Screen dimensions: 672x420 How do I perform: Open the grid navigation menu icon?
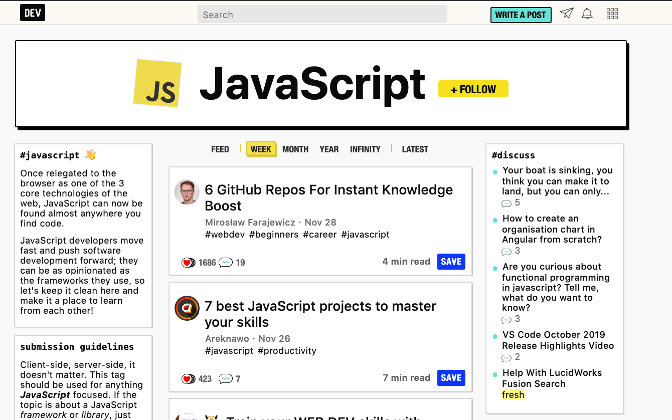pyautogui.click(x=612, y=14)
